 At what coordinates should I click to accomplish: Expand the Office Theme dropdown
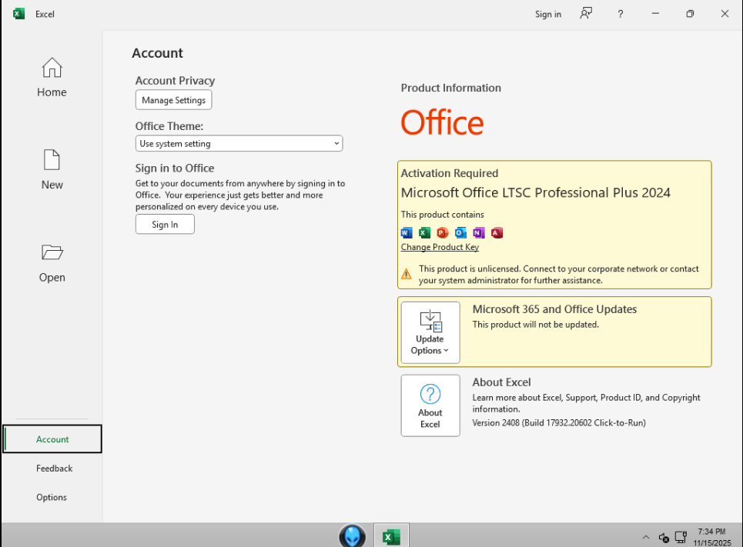[239, 144]
